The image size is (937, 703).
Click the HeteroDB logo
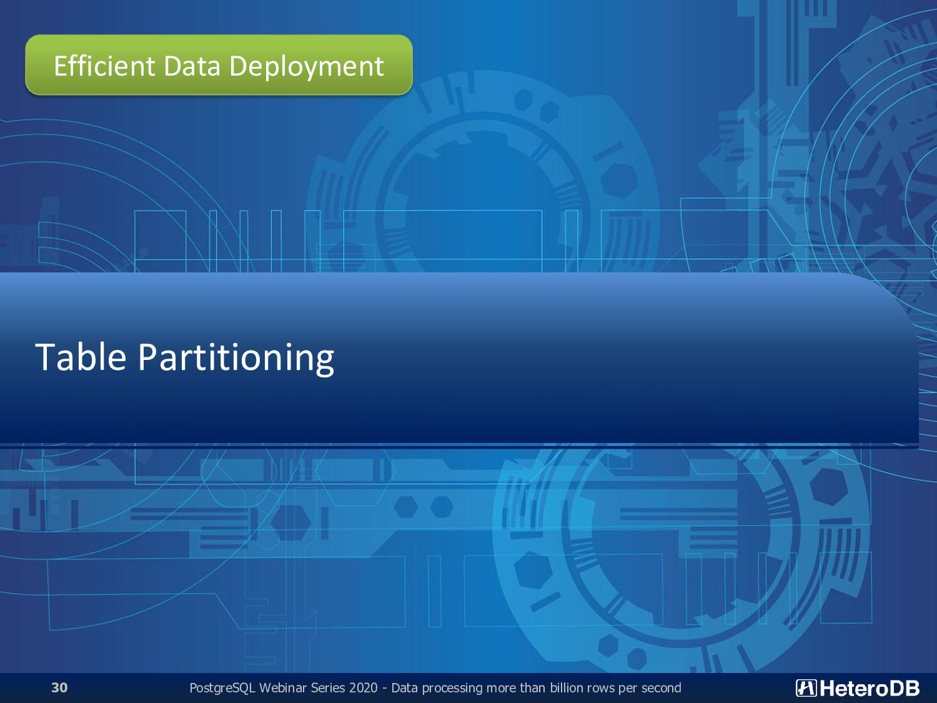858,688
